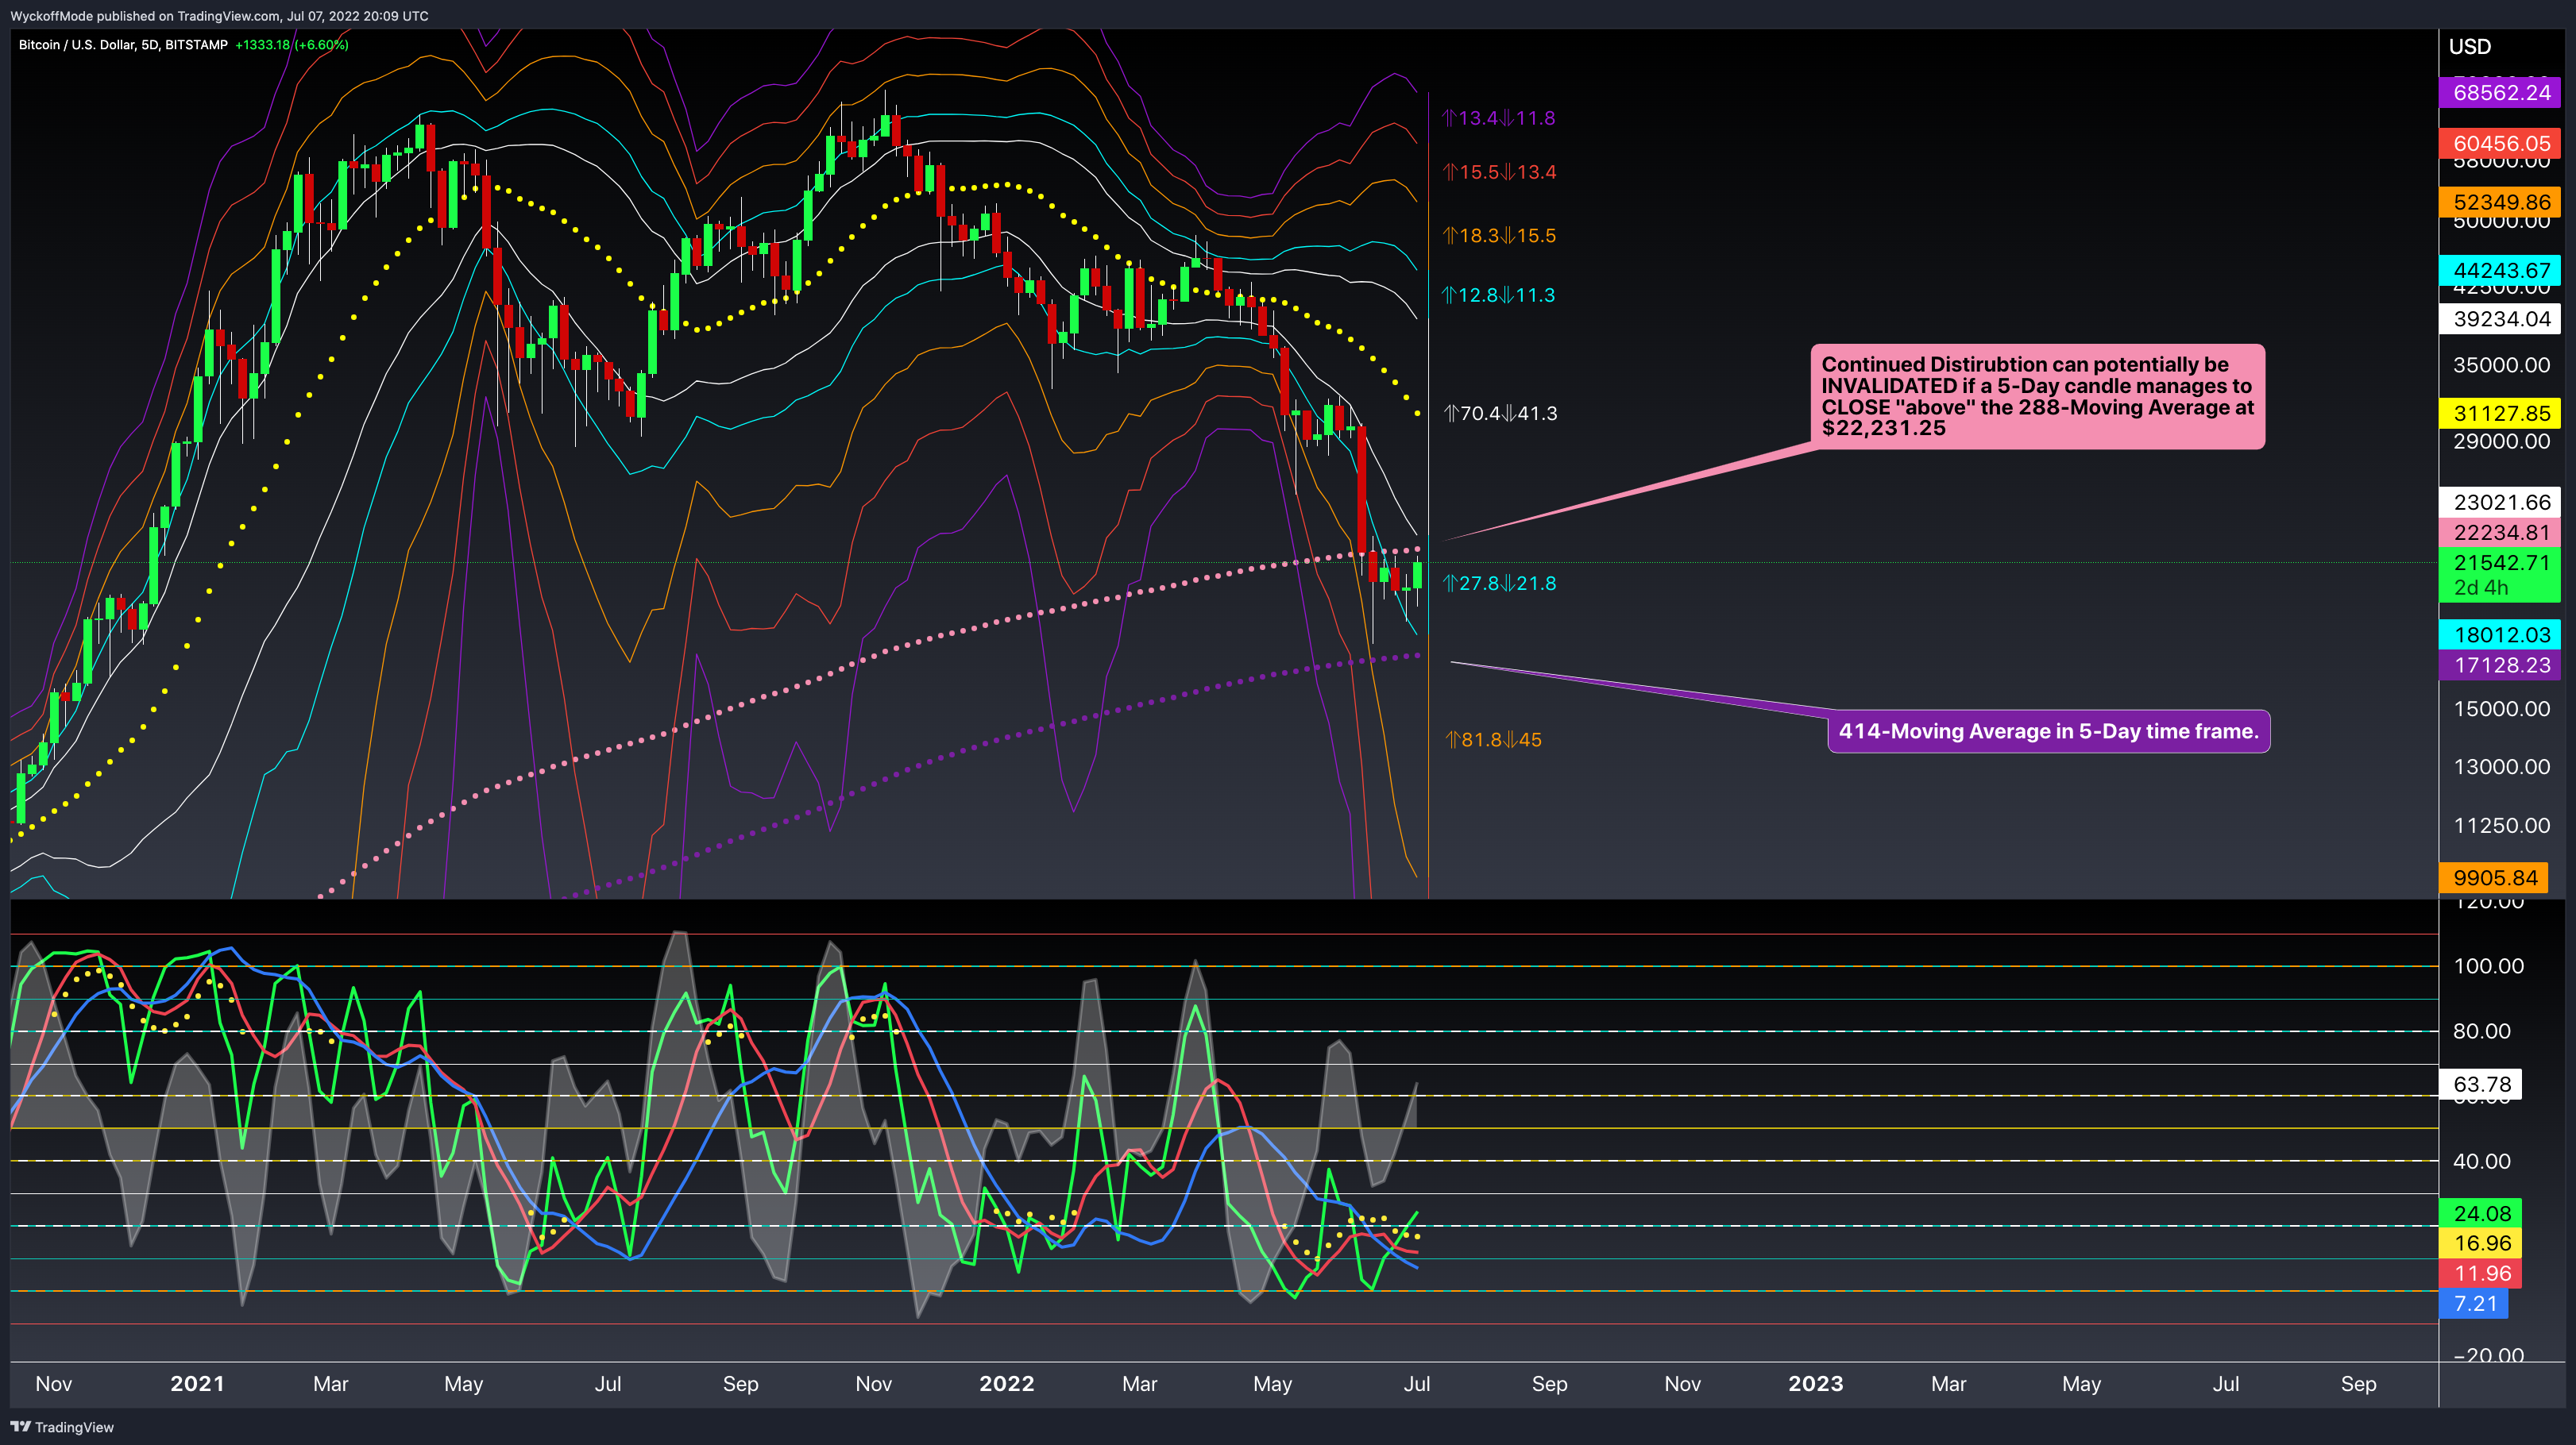Image resolution: width=2576 pixels, height=1445 pixels.
Task: Click the 29000.00 price axis tick
Action: [2501, 441]
